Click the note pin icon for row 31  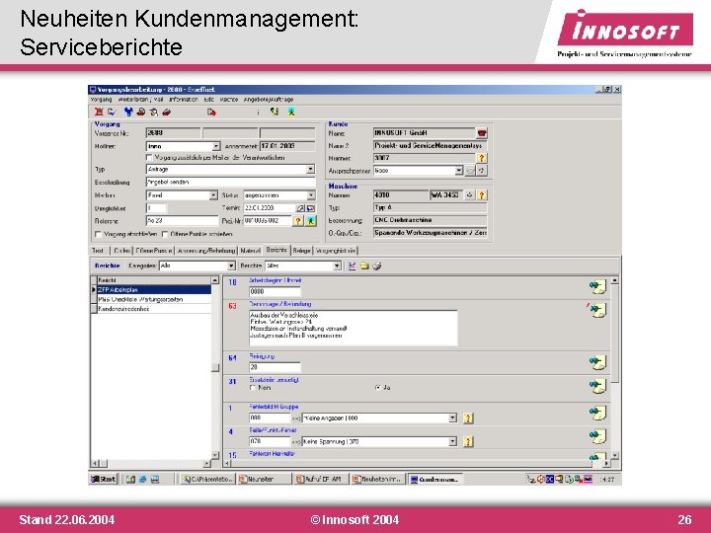click(597, 386)
